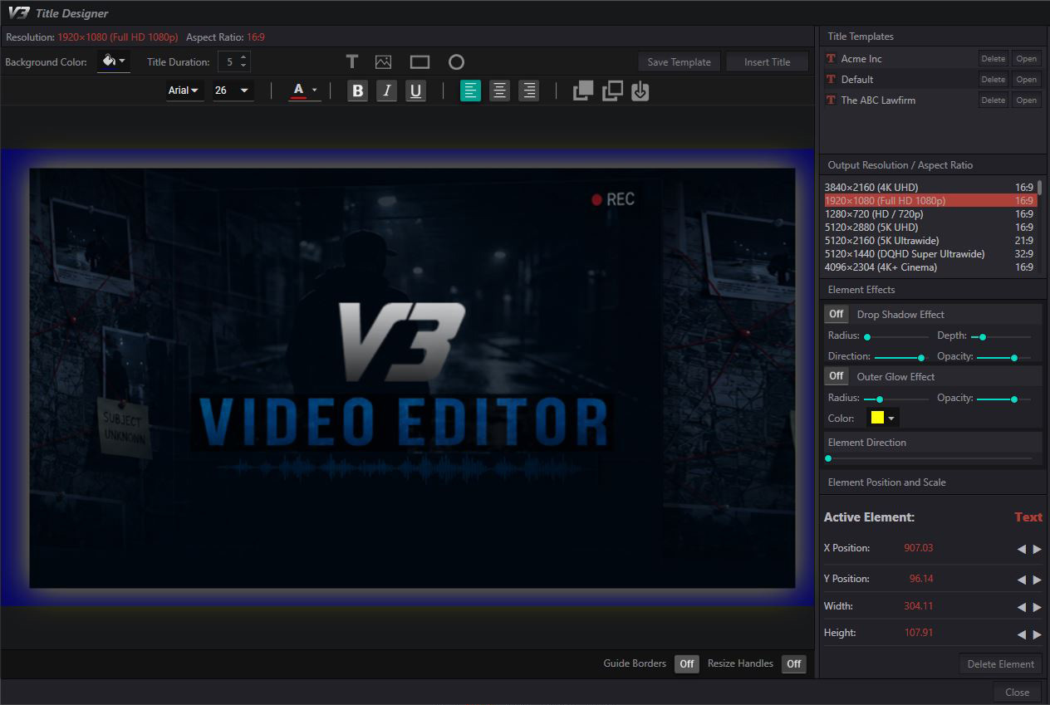Toggle the Drop Shadow Effect switch
The height and width of the screenshot is (705, 1050).
click(x=837, y=314)
